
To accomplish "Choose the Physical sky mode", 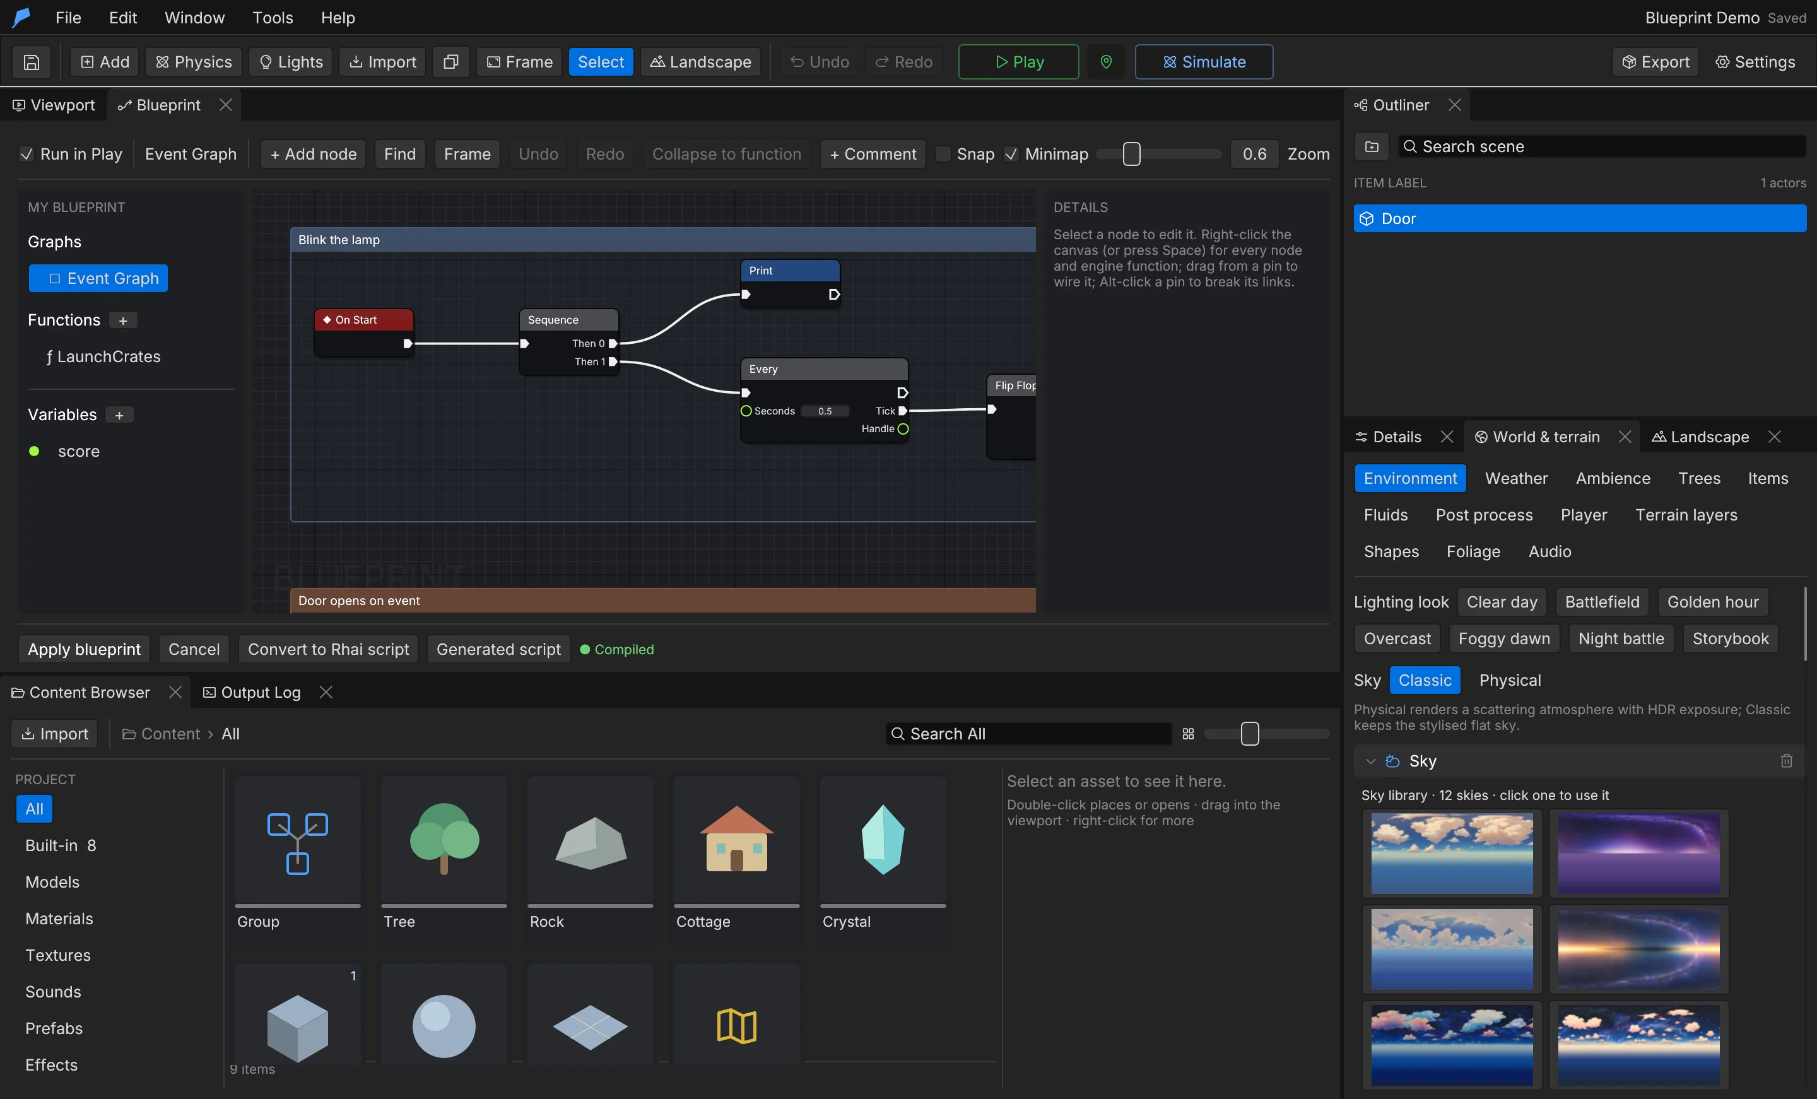I will click(x=1510, y=681).
